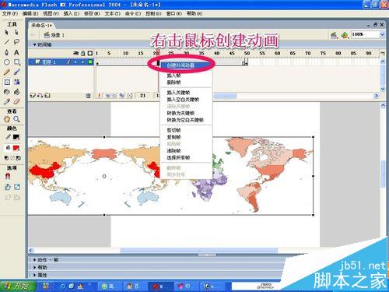Open the Insert menu
Image resolution: width=389 pixels, height=292 pixels.
(x=72, y=13)
